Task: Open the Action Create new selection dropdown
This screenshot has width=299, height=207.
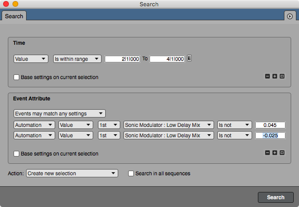Action: [72, 173]
